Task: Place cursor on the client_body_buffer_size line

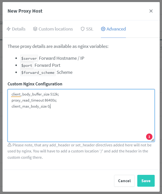Action: tap(35, 94)
